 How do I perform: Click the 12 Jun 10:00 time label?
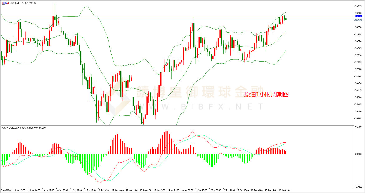pos(118,190)
